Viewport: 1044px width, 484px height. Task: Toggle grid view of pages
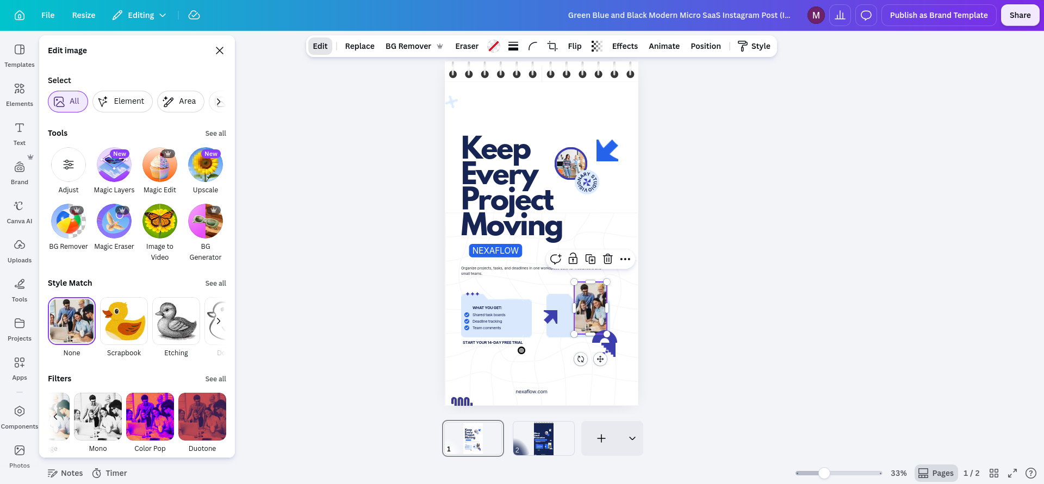point(994,473)
